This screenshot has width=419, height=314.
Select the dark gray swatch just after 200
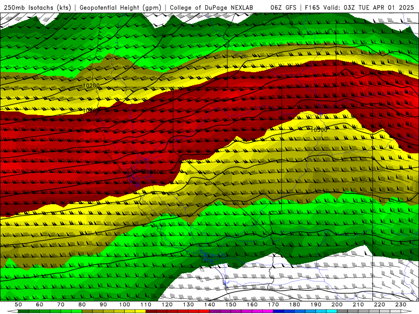(343, 311)
